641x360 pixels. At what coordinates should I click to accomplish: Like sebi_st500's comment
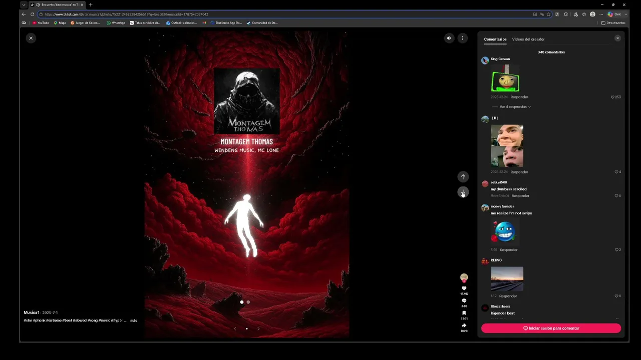[x=616, y=196]
